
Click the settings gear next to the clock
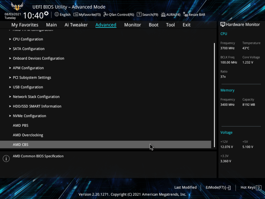tap(46, 13)
